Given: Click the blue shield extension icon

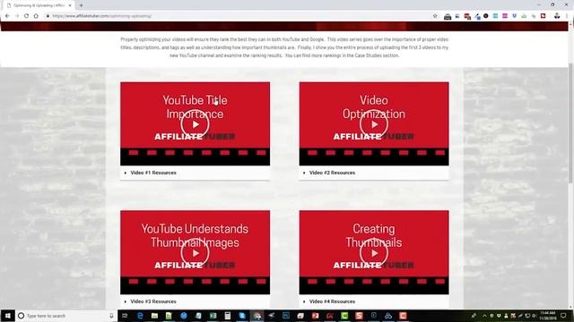Looking at the screenshot, I should (514, 16).
